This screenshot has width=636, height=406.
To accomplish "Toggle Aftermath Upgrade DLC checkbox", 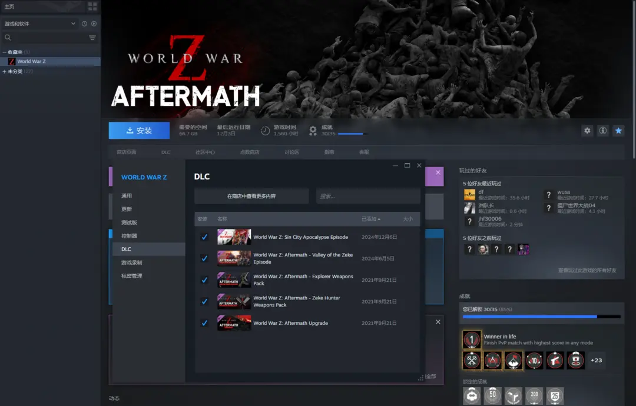I will (x=204, y=323).
